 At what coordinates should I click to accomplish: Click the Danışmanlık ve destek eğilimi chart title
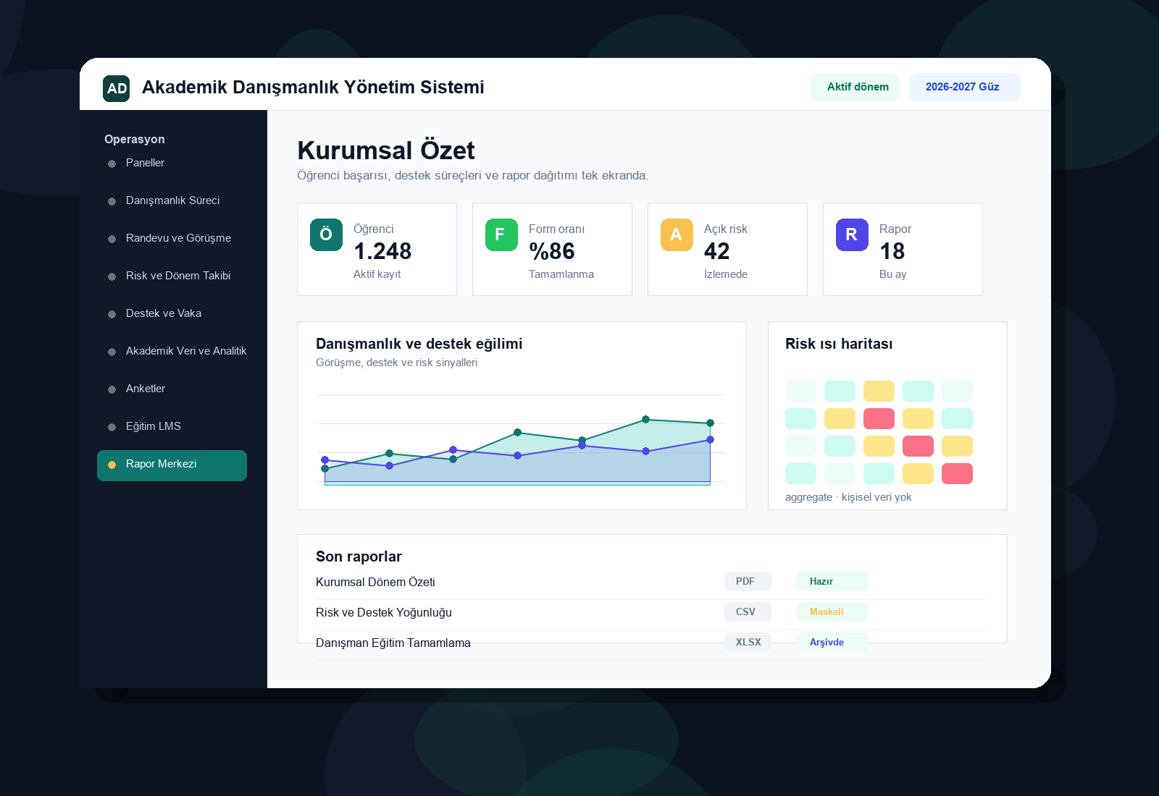419,344
